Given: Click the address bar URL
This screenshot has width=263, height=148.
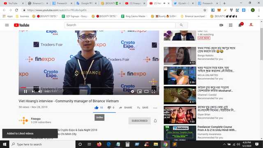Looking at the screenshot, I should [57, 10].
